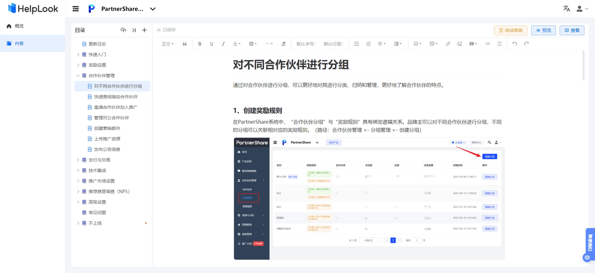Open the user account menu
This screenshot has width=595, height=273.
tap(582, 8)
